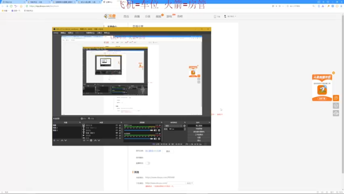Open desktop audio settings gear in mixer
This screenshot has height=194, width=344.
click(x=159, y=130)
